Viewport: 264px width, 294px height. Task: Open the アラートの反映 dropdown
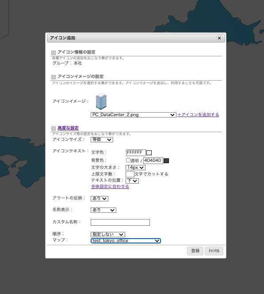(x=99, y=199)
